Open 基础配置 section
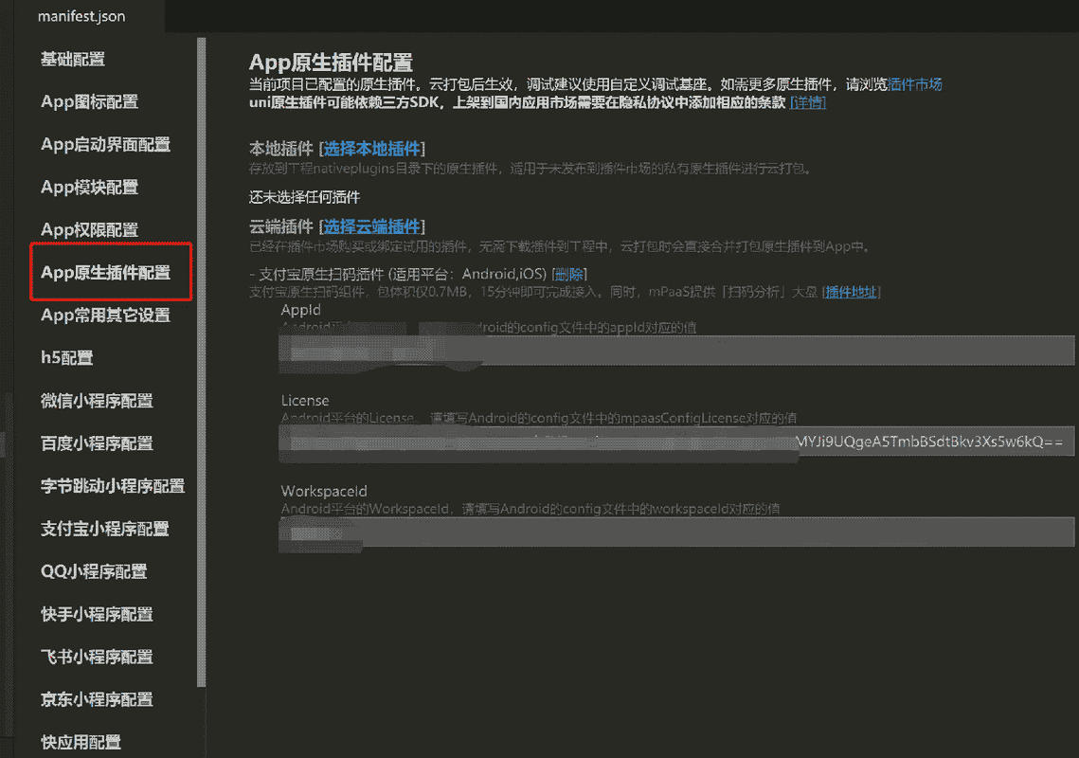The height and width of the screenshot is (758, 1079). pyautogui.click(x=72, y=59)
